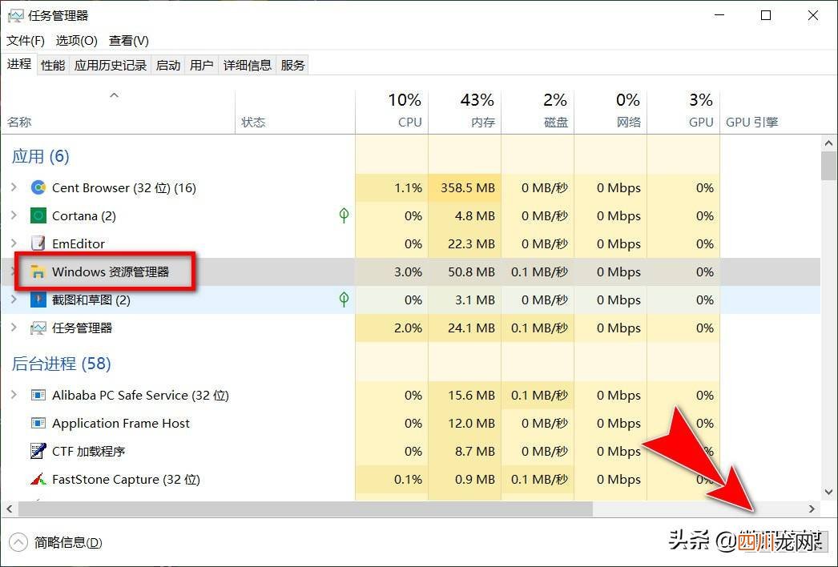Sort by the 名称 column header
838x567 pixels.
[118, 112]
